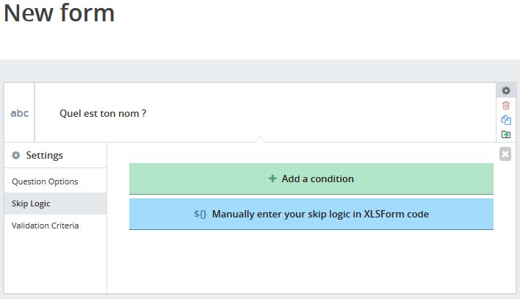Select the question card's empty area
520x299 pixels.
click(318, 113)
